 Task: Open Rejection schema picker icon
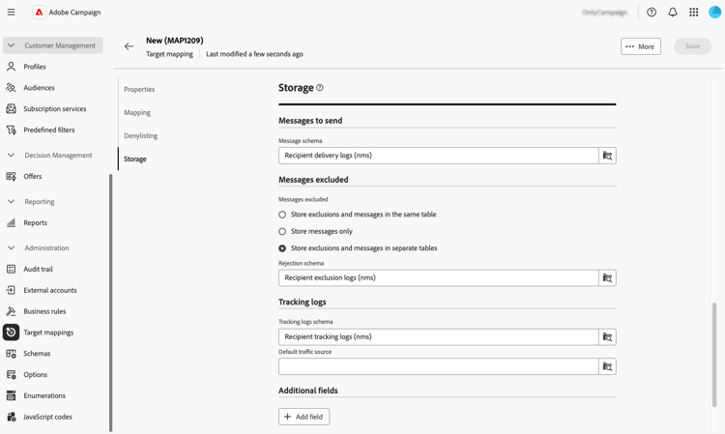click(x=607, y=278)
